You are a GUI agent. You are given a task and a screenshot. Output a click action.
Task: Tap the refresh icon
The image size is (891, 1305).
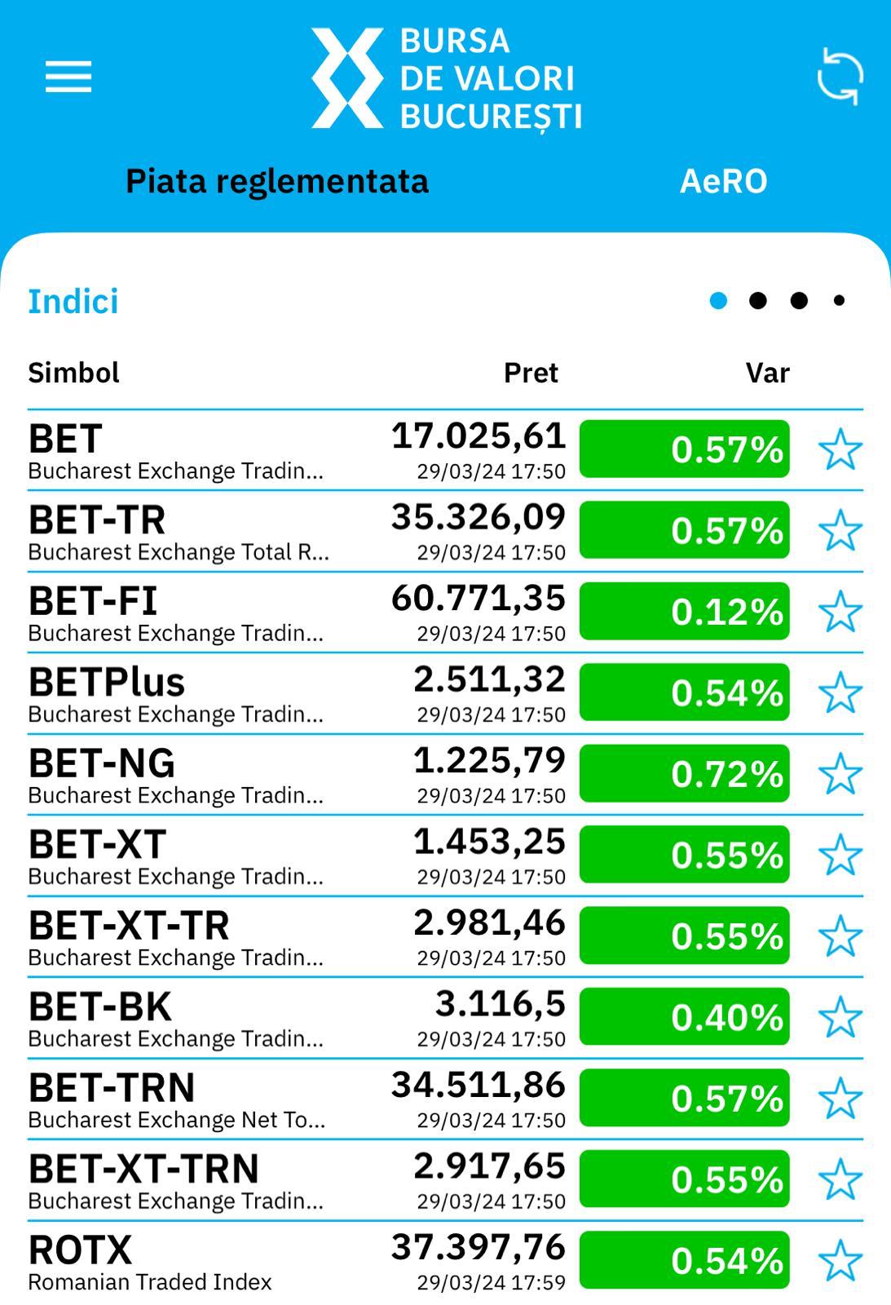pyautogui.click(x=840, y=77)
